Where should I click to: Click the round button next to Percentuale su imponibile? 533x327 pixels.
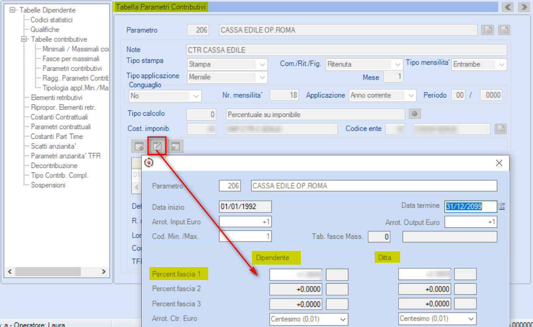(x=414, y=115)
